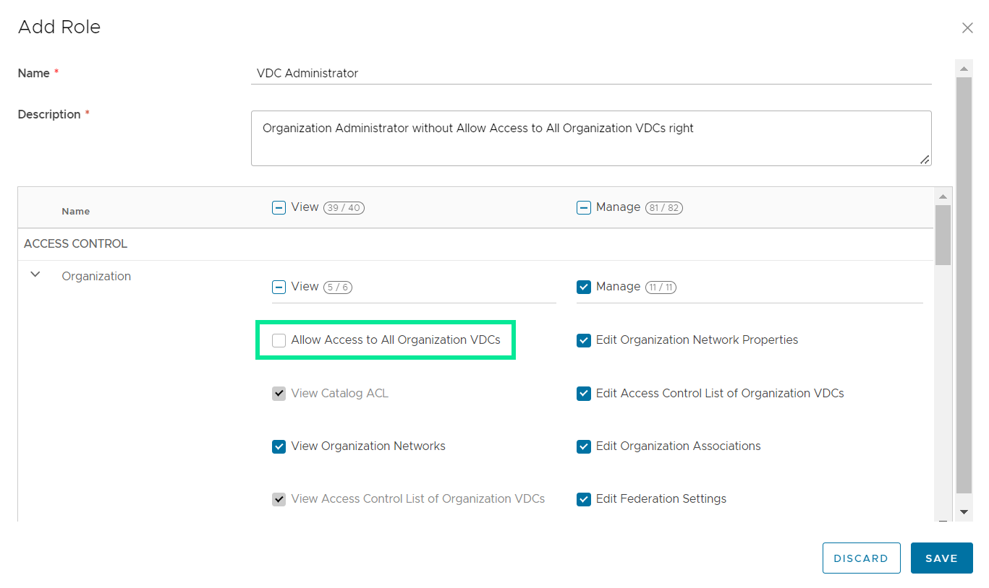
Task: Toggle Organization Manage 11/11 checkbox
Action: 584,287
